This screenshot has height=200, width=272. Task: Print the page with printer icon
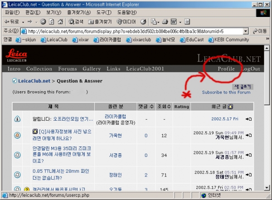click(x=165, y=22)
